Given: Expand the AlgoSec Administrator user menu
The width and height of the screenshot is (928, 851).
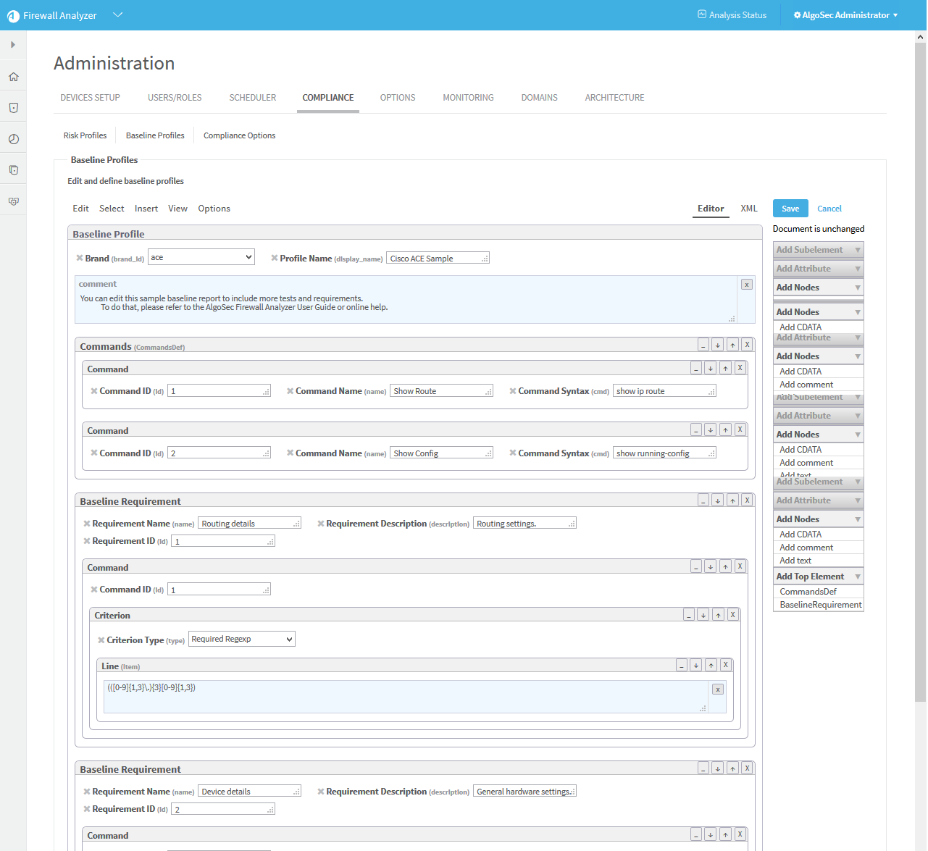Looking at the screenshot, I should coord(845,15).
